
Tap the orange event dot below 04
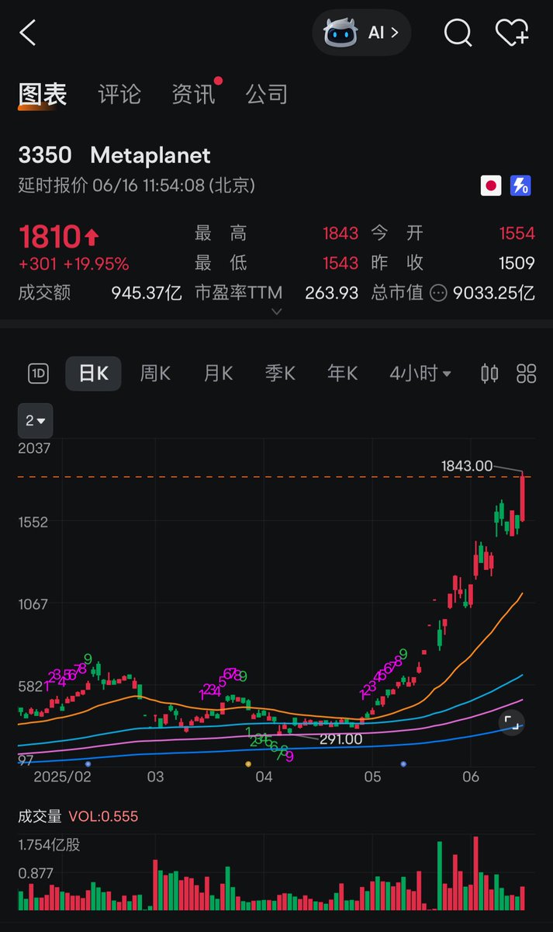click(248, 764)
